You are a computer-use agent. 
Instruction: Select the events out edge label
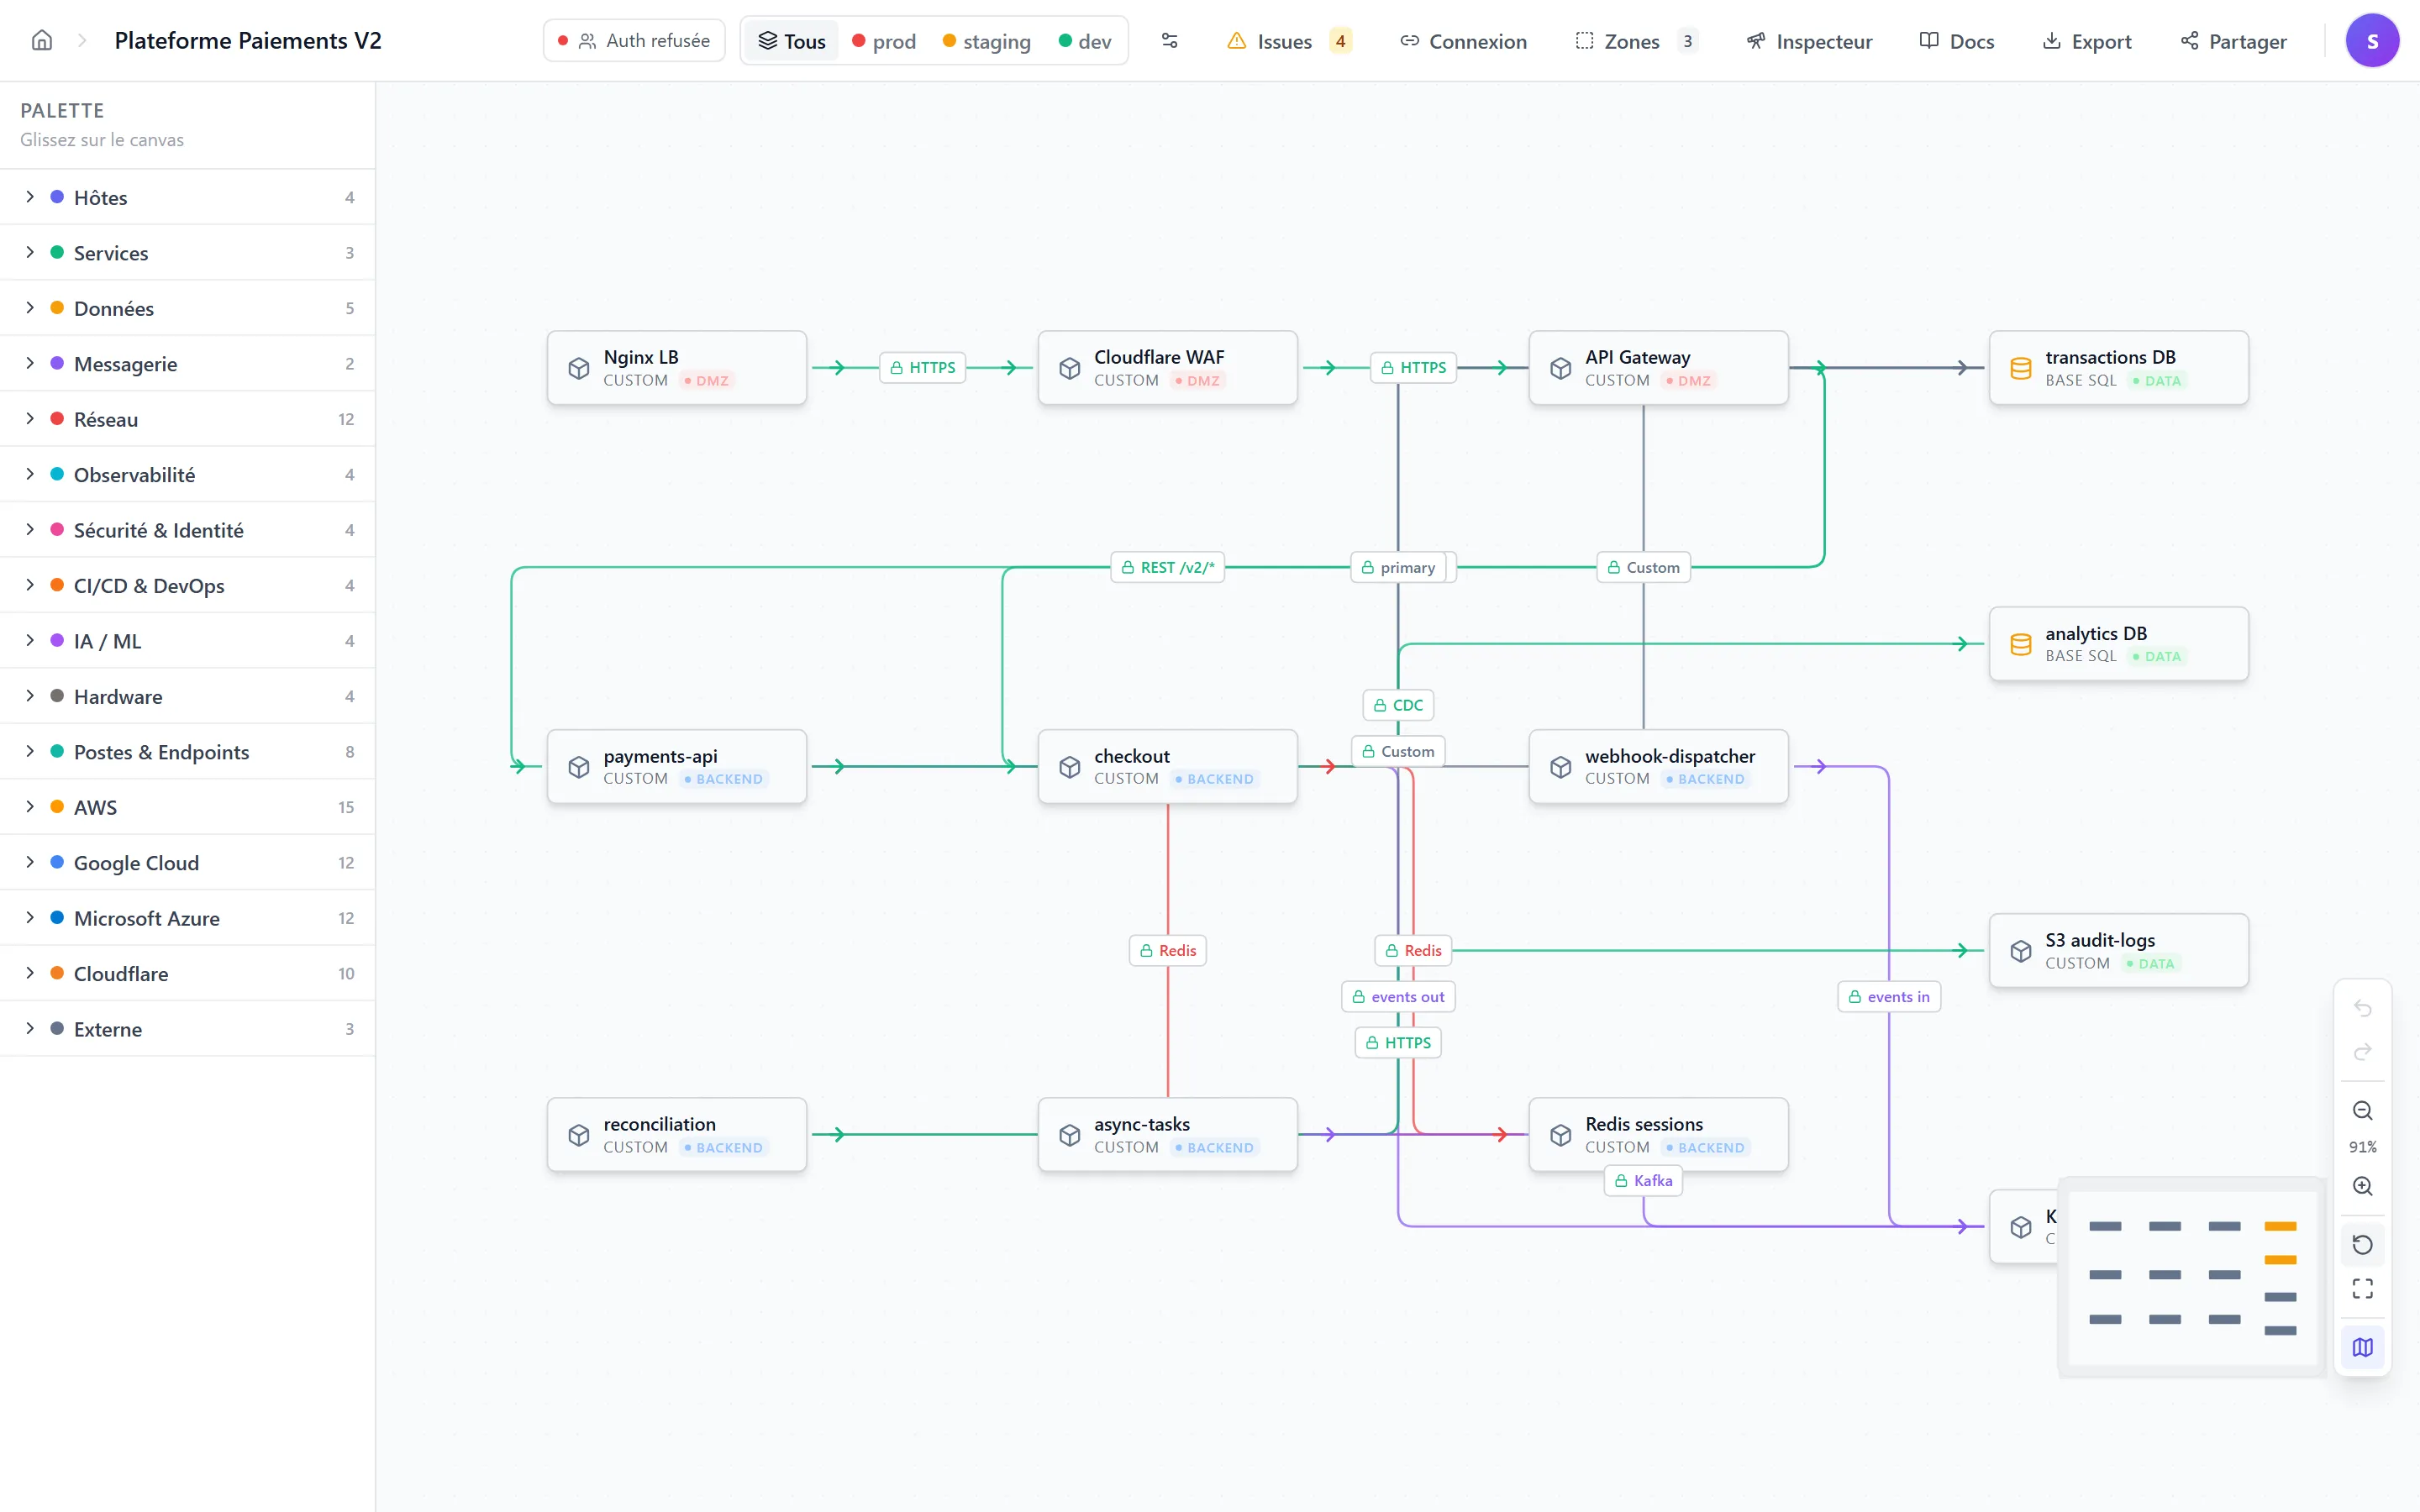[1397, 997]
